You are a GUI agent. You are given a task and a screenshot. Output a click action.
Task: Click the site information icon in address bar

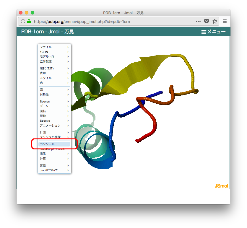point(23,22)
